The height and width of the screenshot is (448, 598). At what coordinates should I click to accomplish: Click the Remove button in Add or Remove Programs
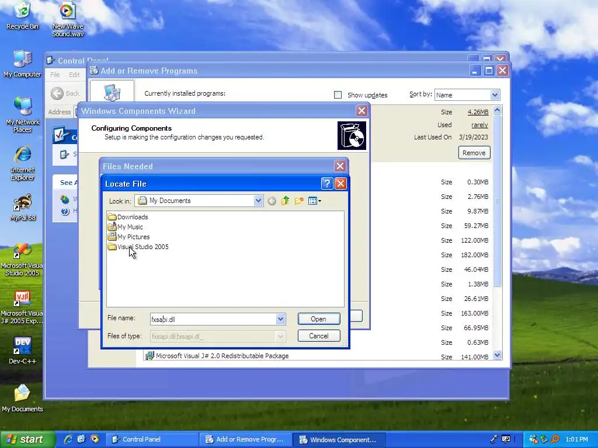(x=474, y=153)
